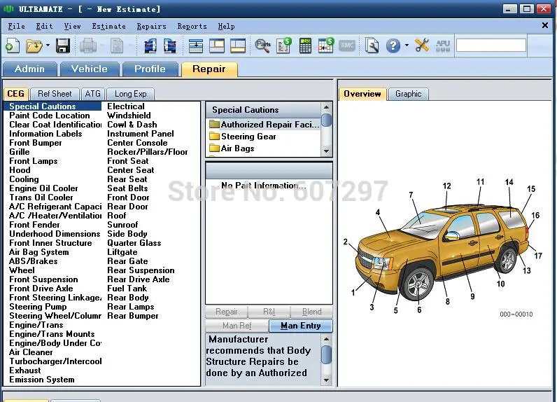Click the APU toolbar icon
The image size is (557, 402).
(x=443, y=46)
